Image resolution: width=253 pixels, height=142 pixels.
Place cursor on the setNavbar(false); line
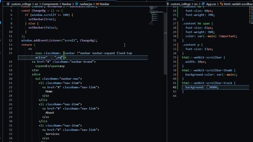click(x=43, y=28)
